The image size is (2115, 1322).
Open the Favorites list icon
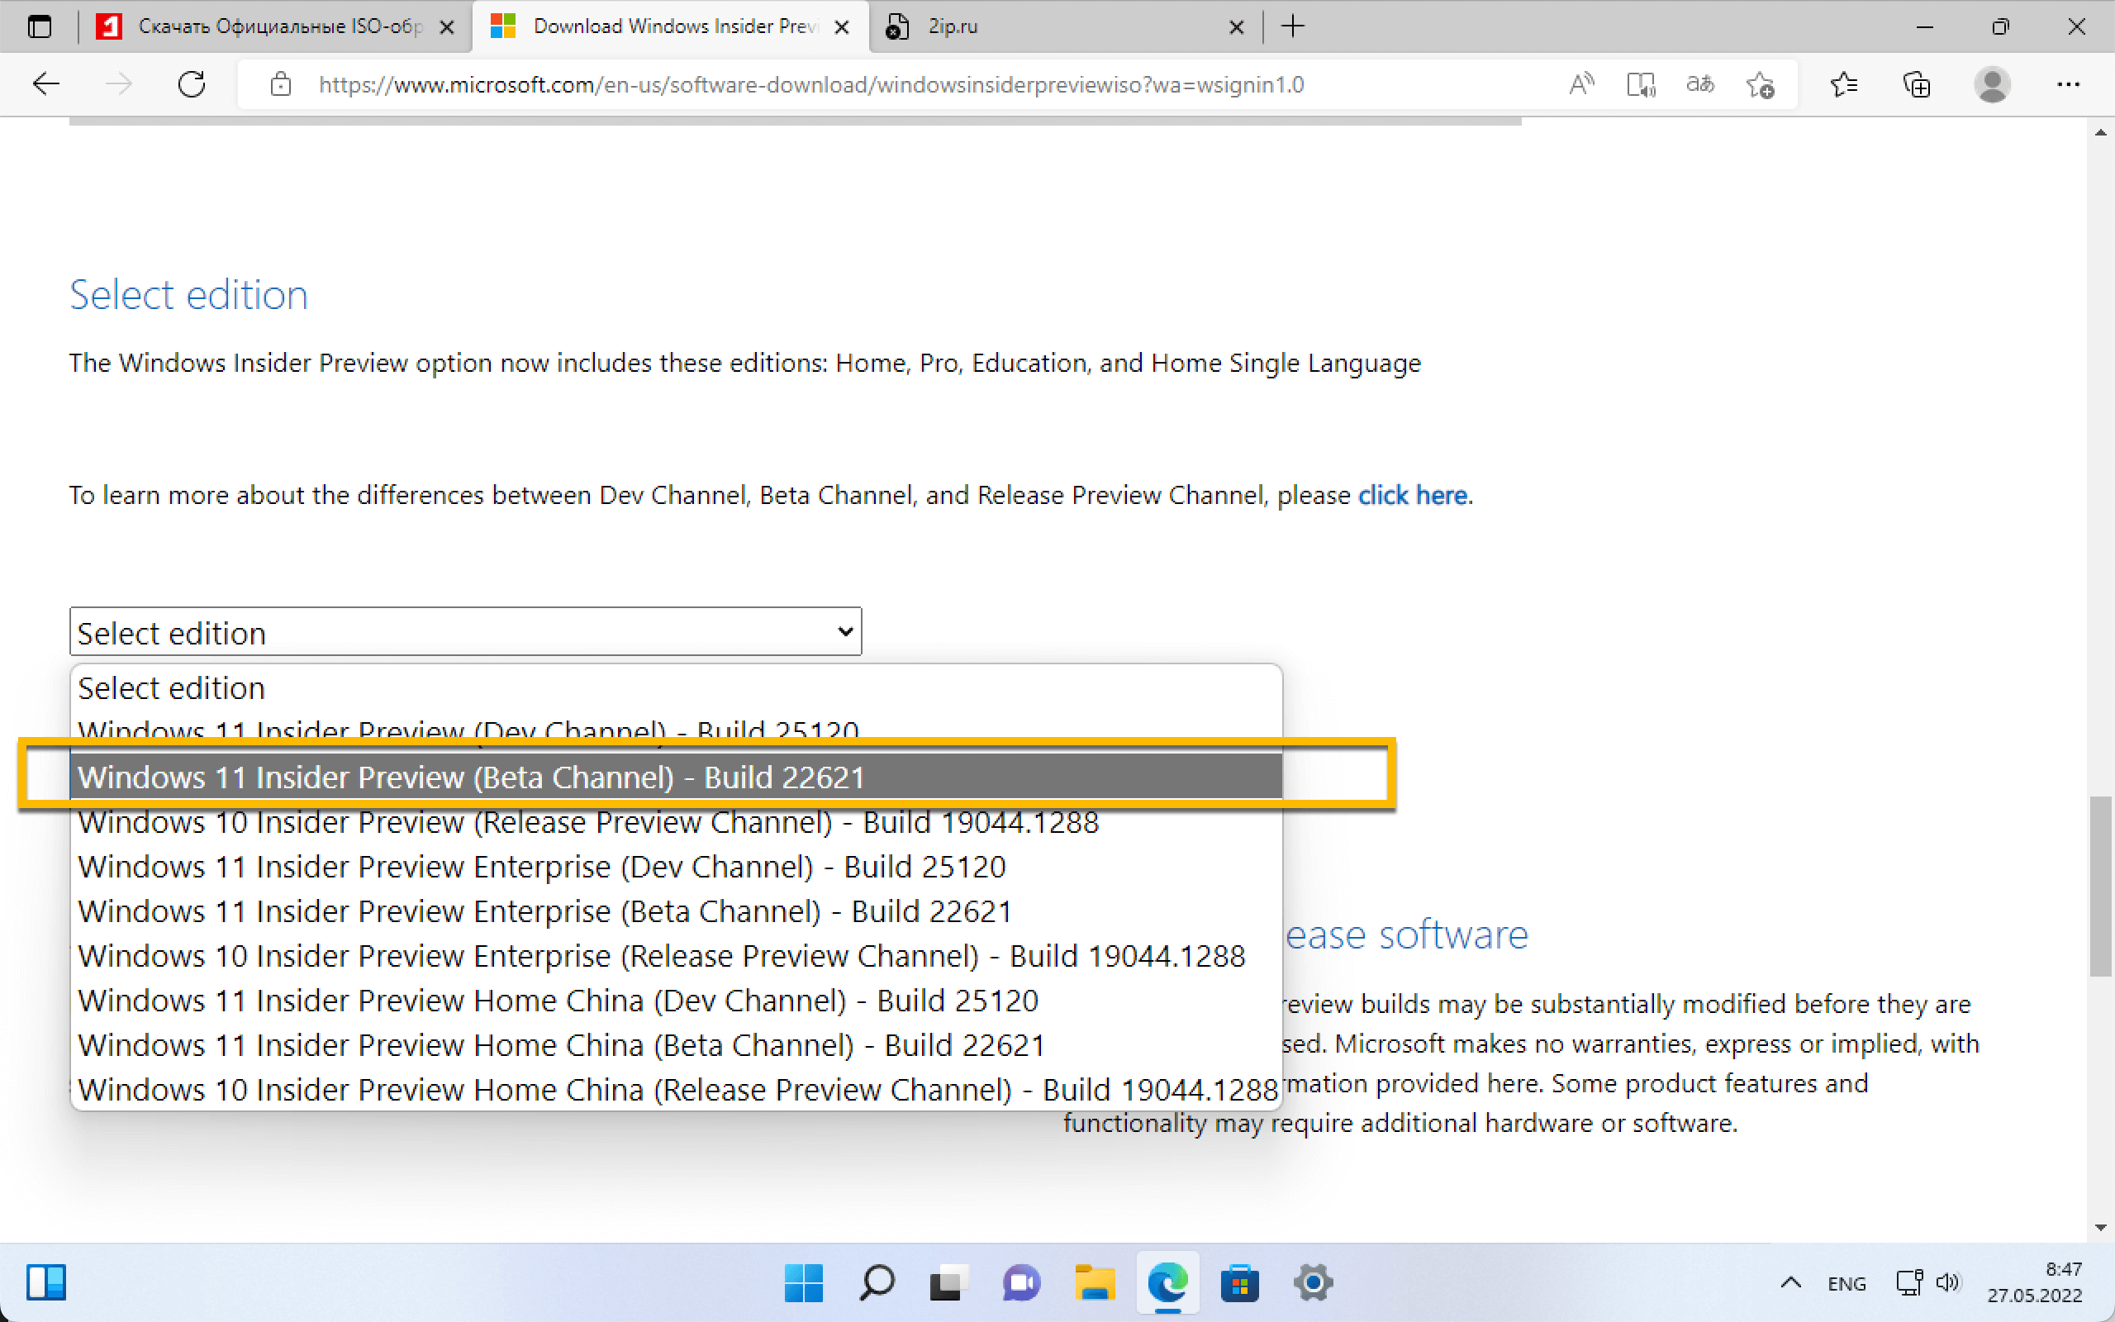pyautogui.click(x=1844, y=85)
